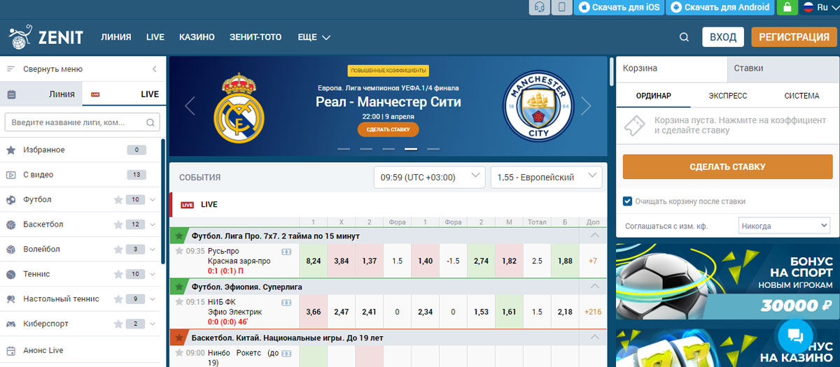Switch sidebar to the LIVE tab
Image resolution: width=840 pixels, height=367 pixels.
click(124, 94)
